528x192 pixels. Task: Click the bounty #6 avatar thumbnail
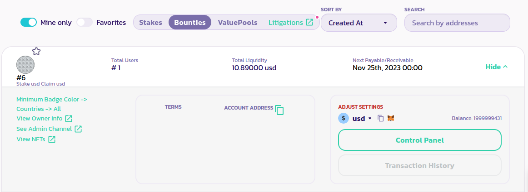(x=25, y=65)
